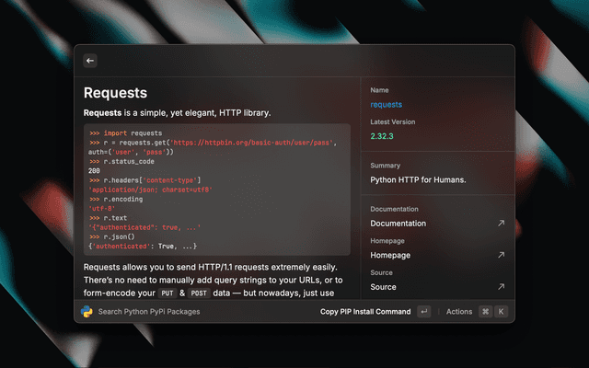
Task: Run Copy PIP Install Command
Action: 365,312
